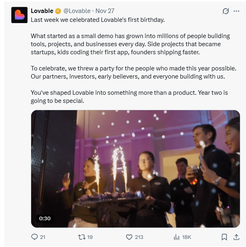Viewport: 246px width, 247px height.
Task: Open view analytics bar chart icon
Action: 176,237
